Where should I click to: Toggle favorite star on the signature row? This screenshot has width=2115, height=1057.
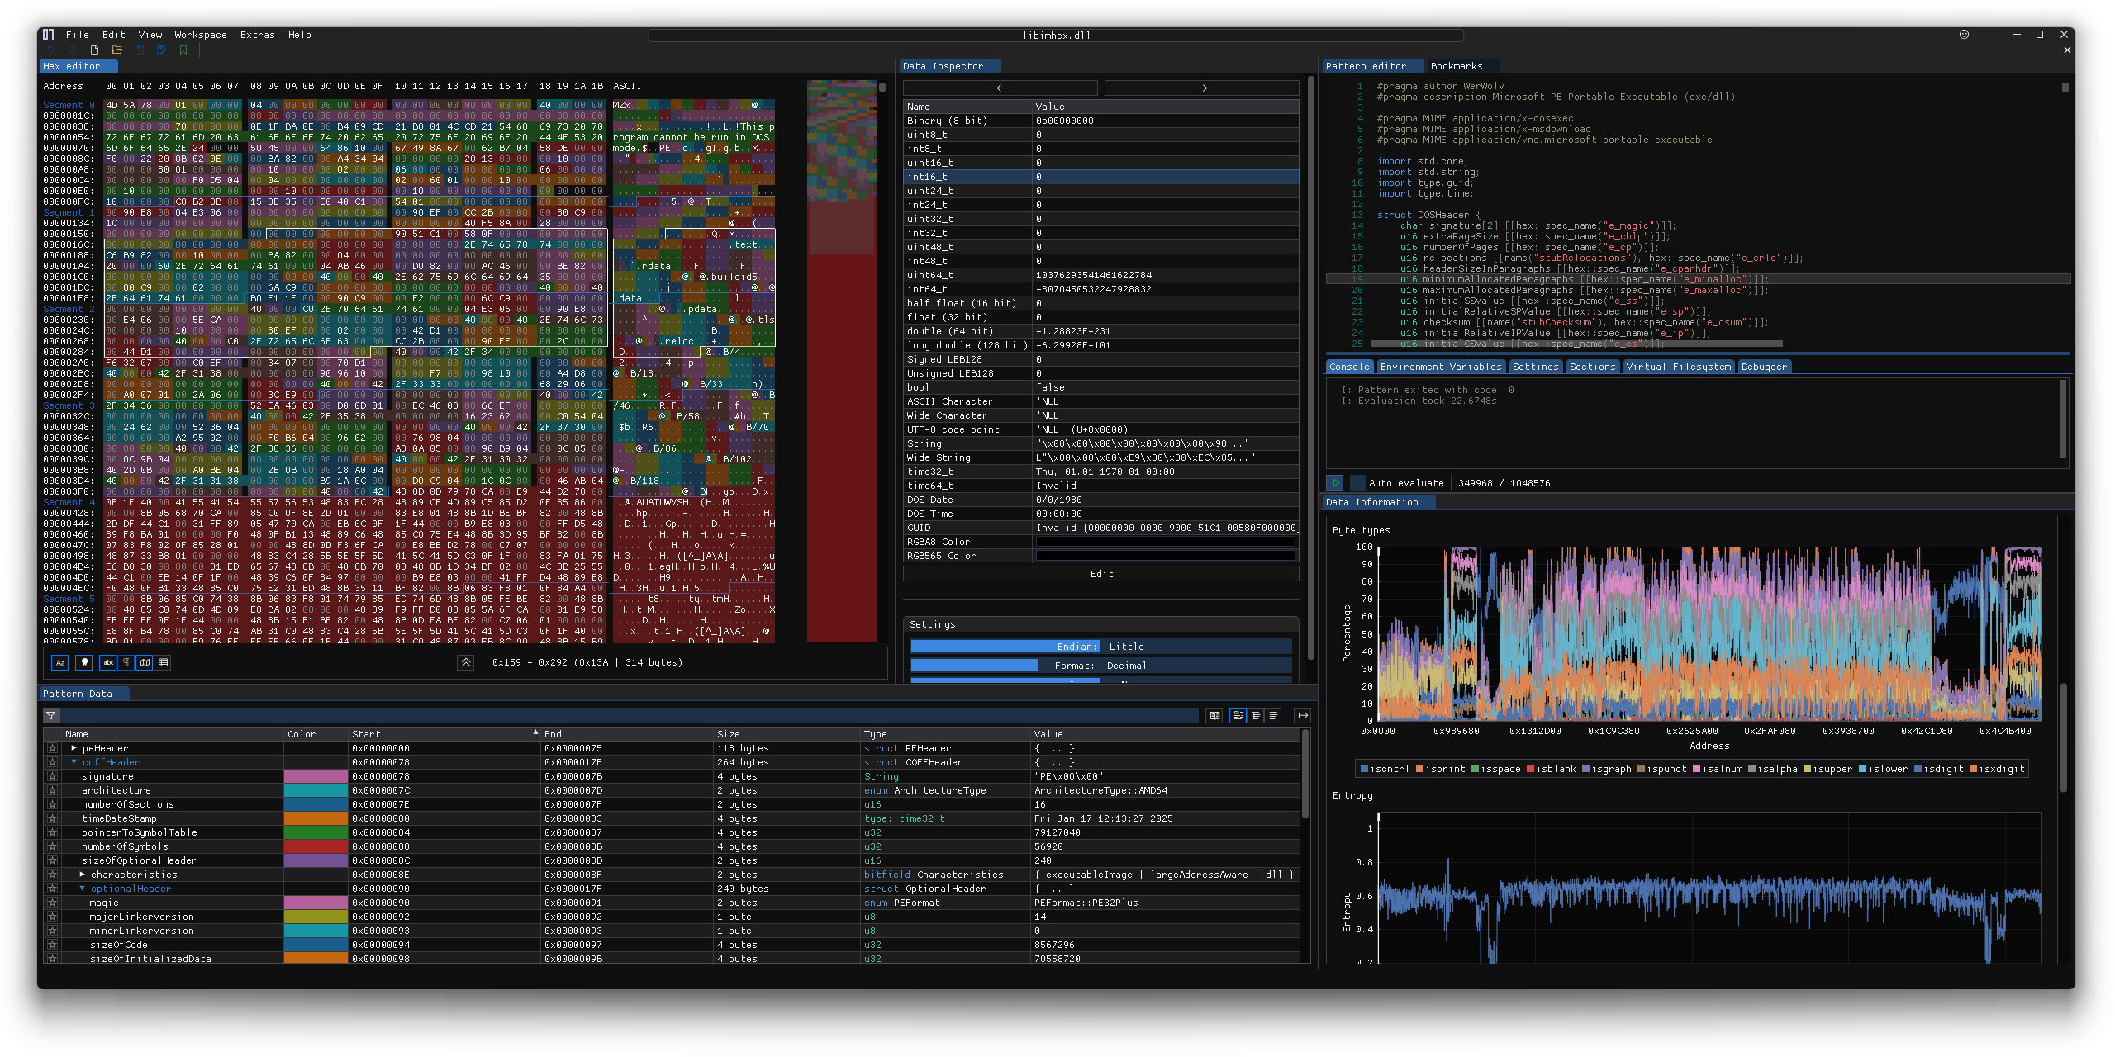[52, 776]
